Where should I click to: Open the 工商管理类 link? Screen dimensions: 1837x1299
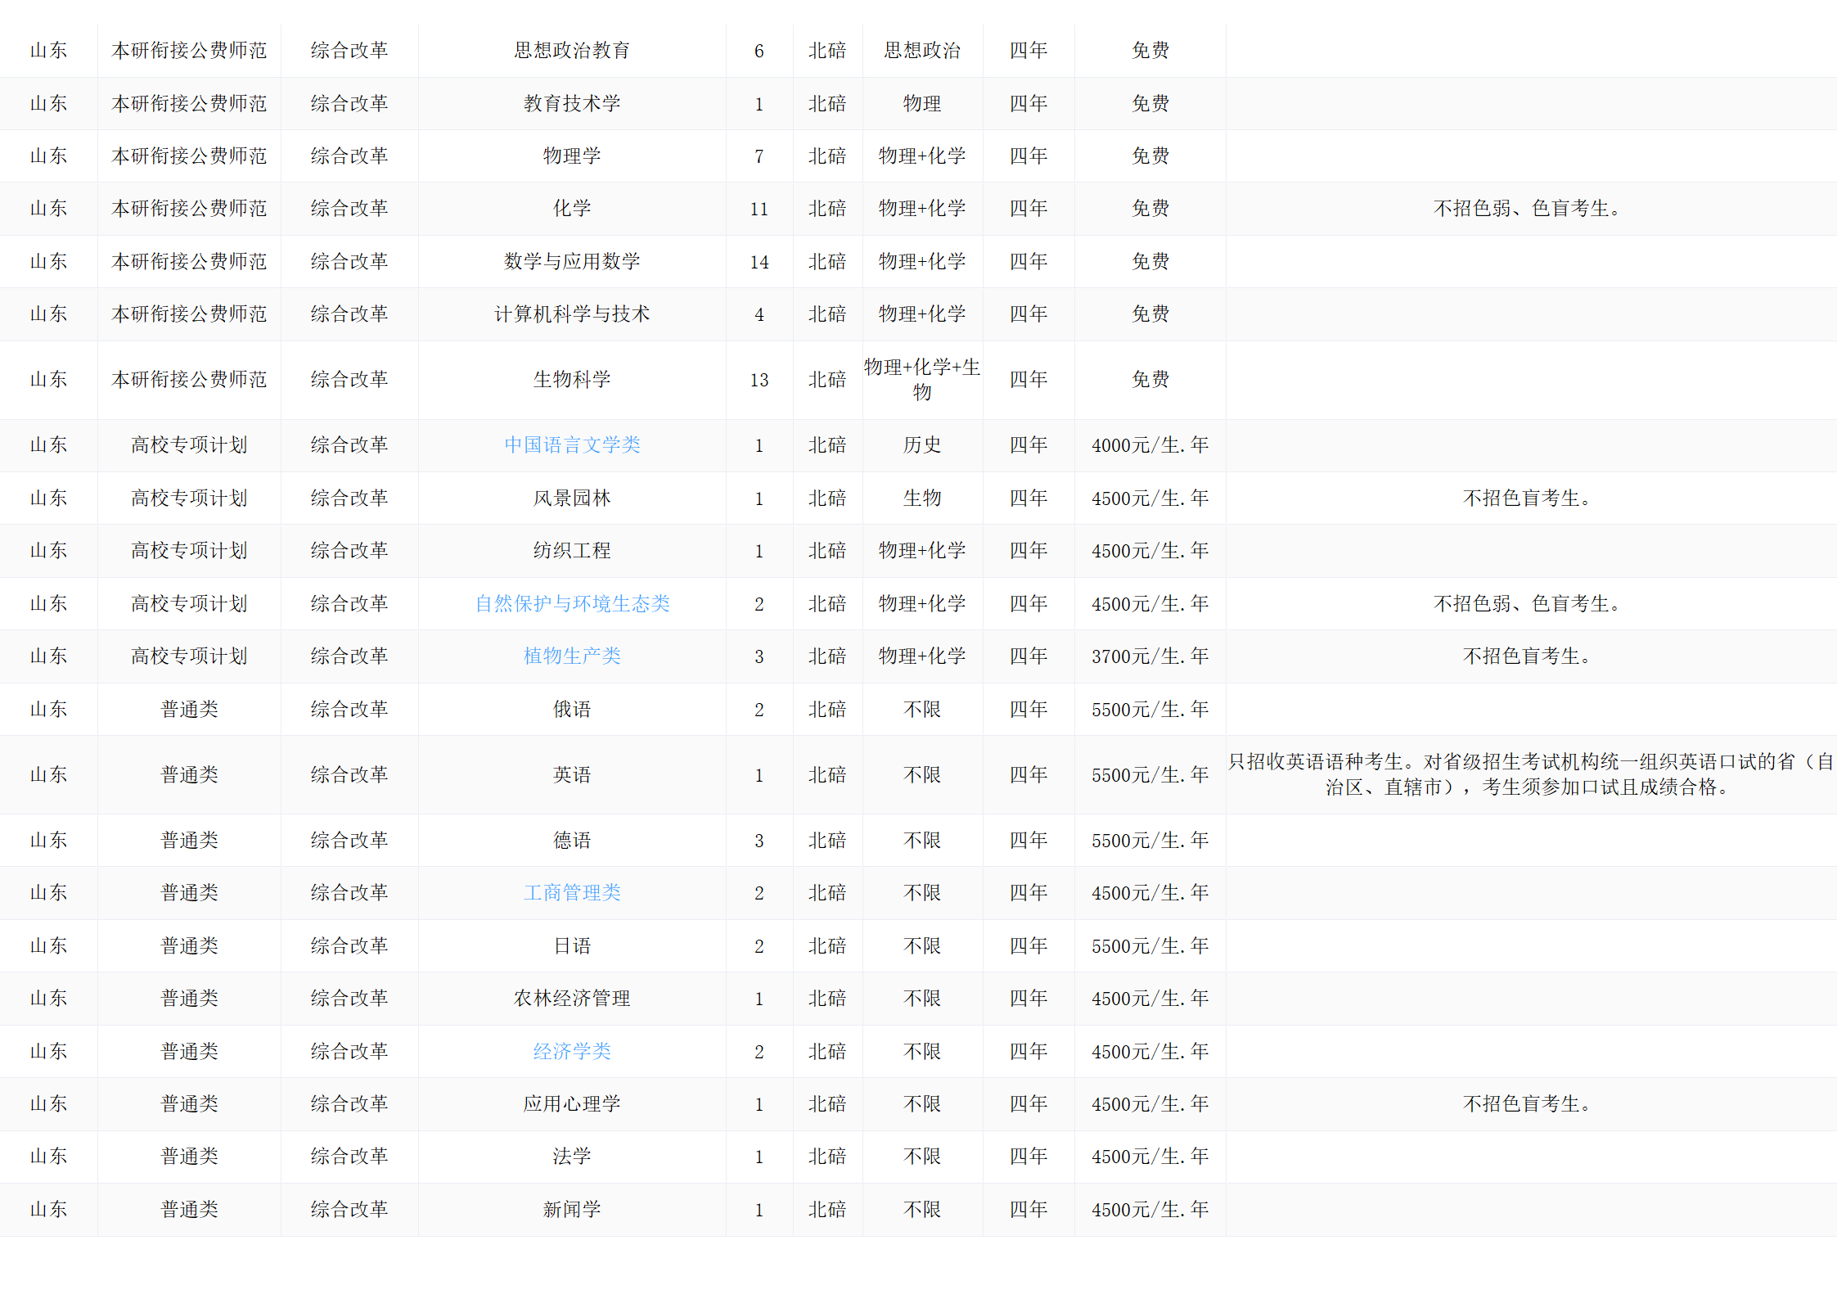572,893
